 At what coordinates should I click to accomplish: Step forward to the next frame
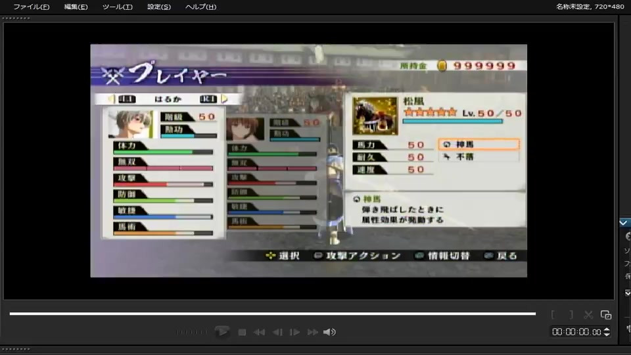(x=295, y=333)
